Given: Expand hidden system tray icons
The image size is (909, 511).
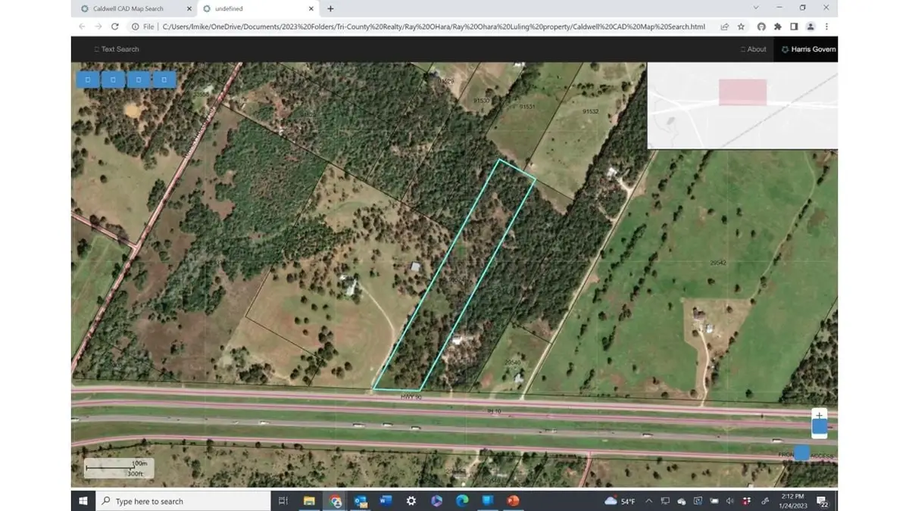Looking at the screenshot, I should coord(648,500).
